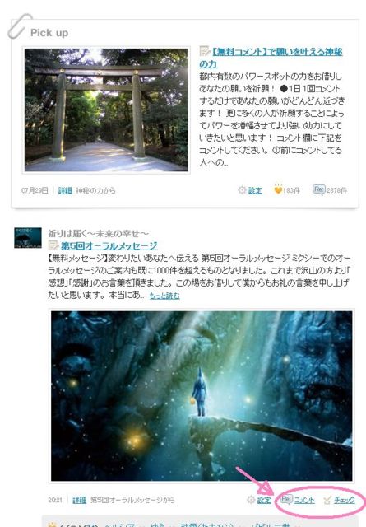Viewport: 366px width, 527px height.
Task: Click the checkmark icon beside チェック
Action: pyautogui.click(x=327, y=500)
